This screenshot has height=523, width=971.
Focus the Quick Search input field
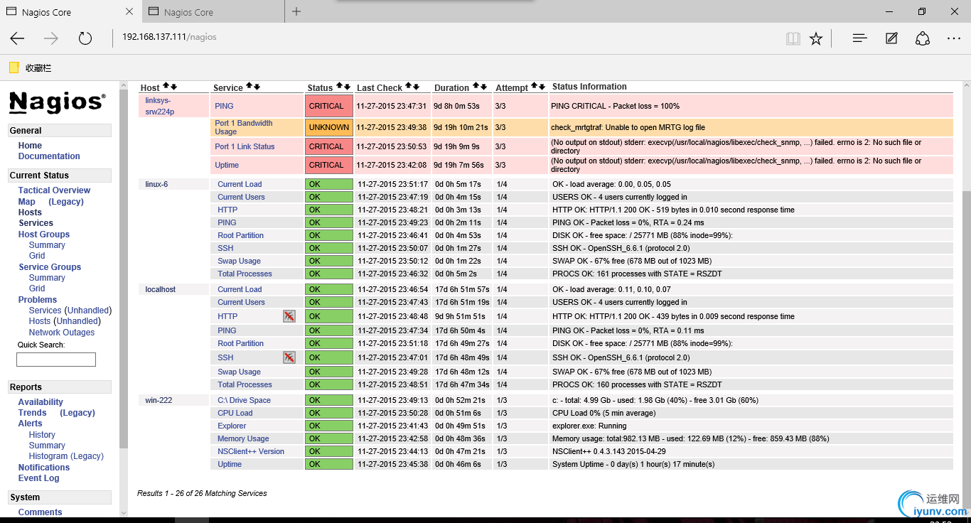coord(56,360)
